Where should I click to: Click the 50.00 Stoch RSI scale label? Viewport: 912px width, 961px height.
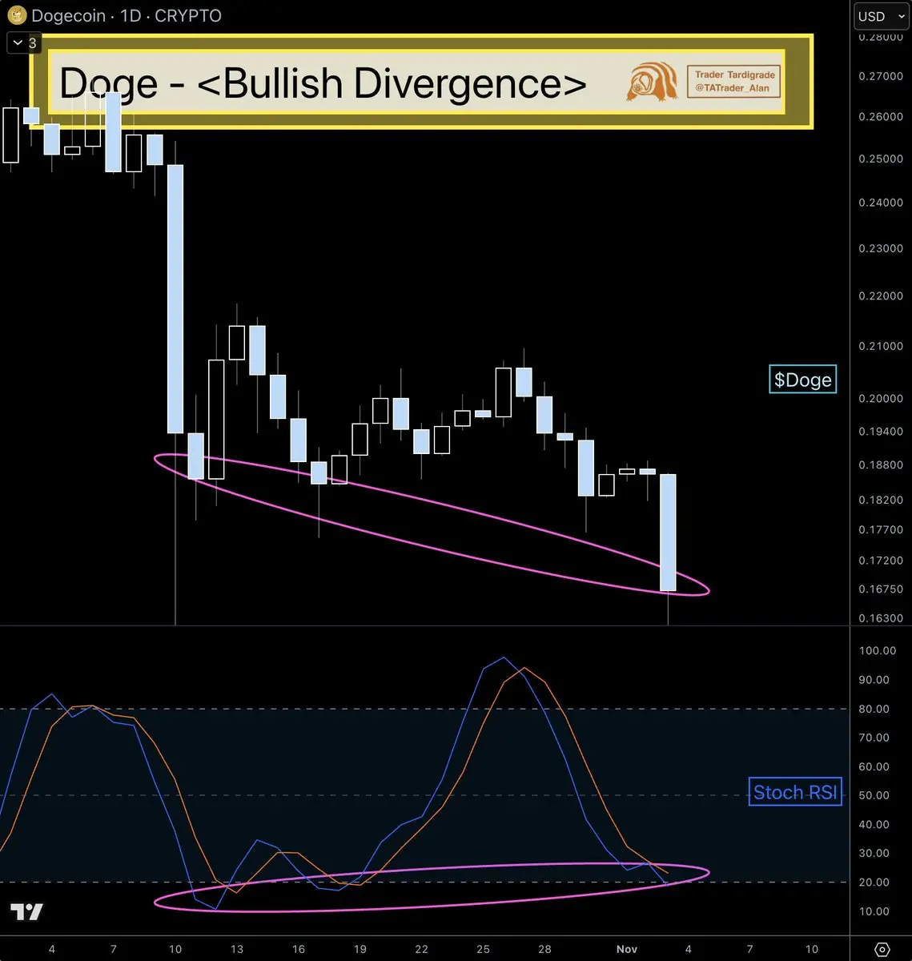tap(875, 795)
